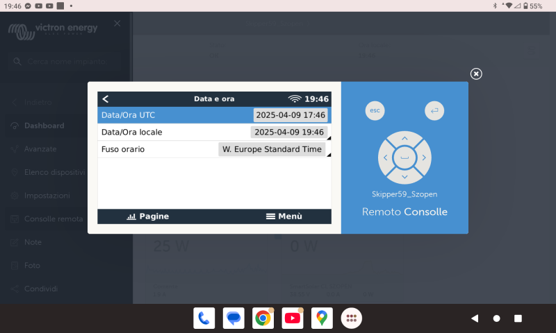Click the down arrow on the D-pad
The height and width of the screenshot is (333, 556).
click(404, 177)
